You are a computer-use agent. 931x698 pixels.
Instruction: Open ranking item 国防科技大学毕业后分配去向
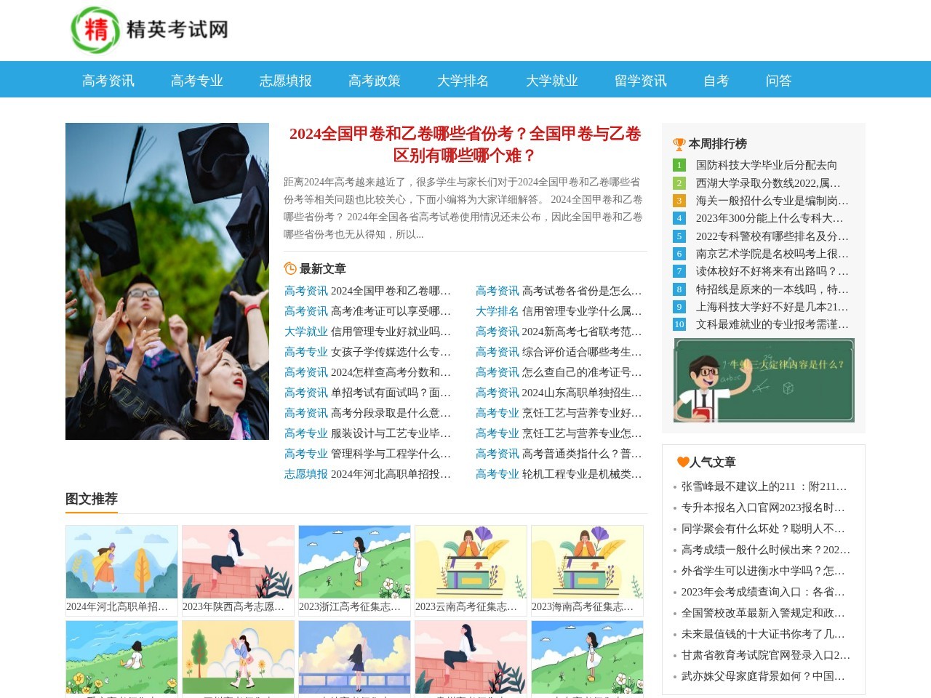767,165
